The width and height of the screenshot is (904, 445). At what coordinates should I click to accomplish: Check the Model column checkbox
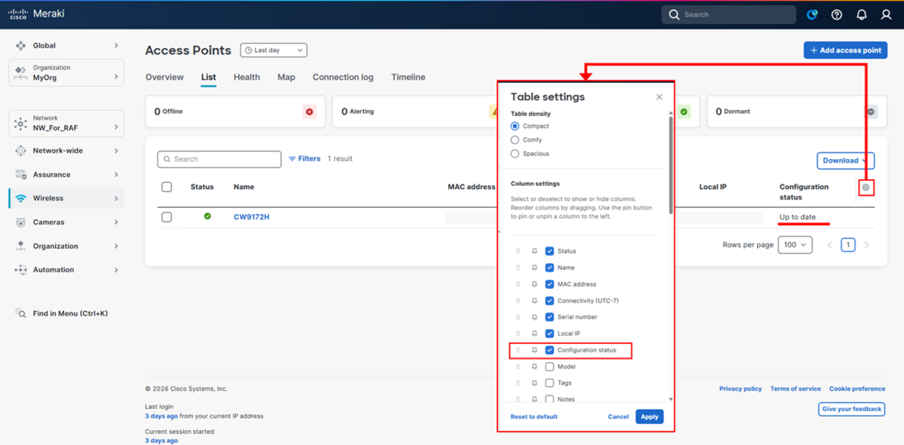(550, 367)
